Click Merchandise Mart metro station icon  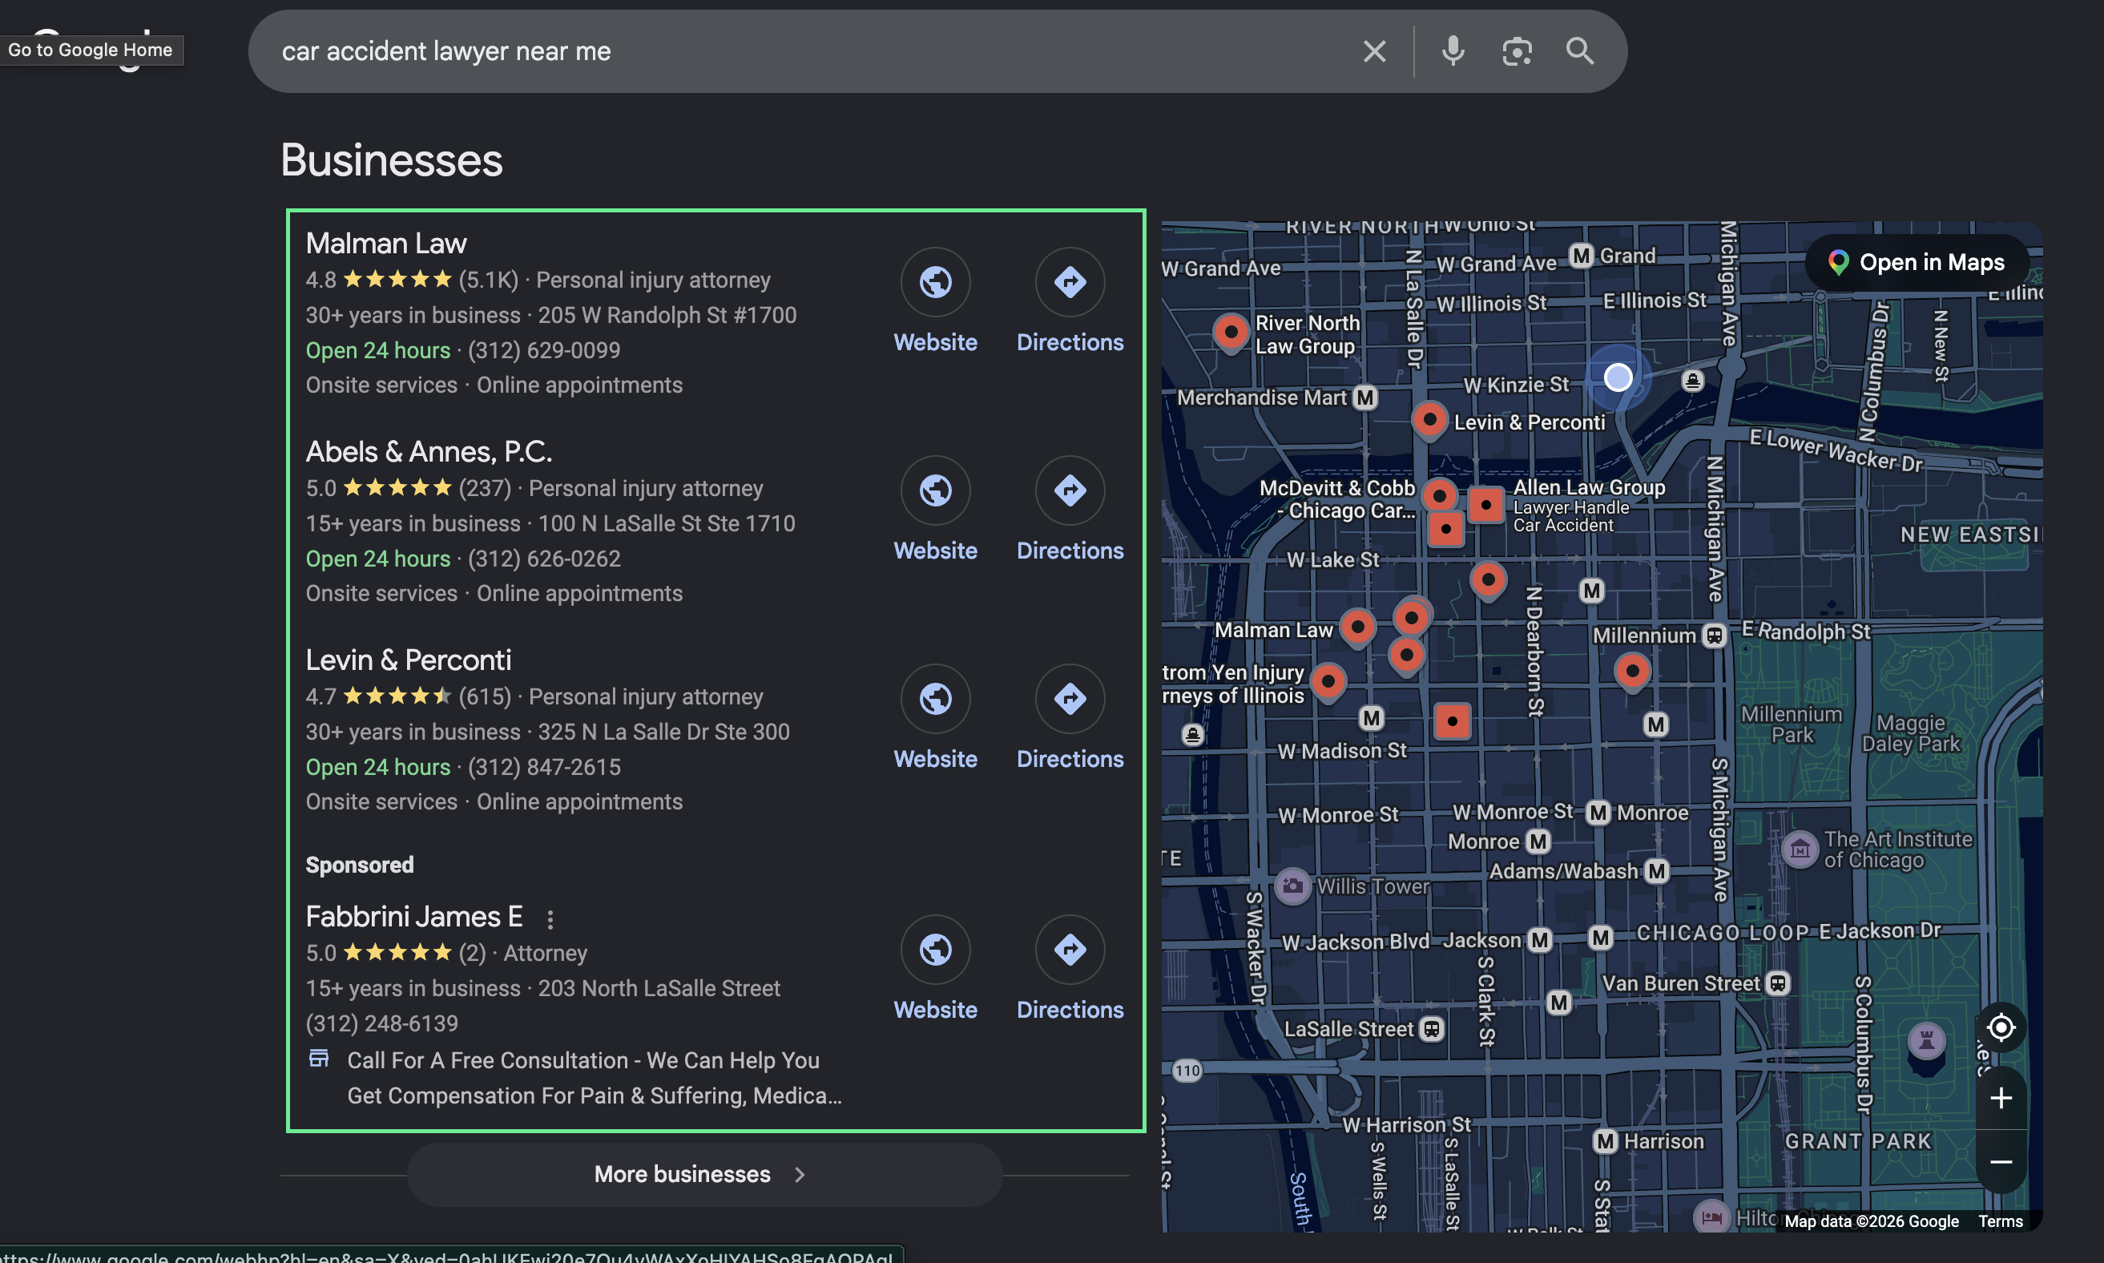pos(1364,397)
